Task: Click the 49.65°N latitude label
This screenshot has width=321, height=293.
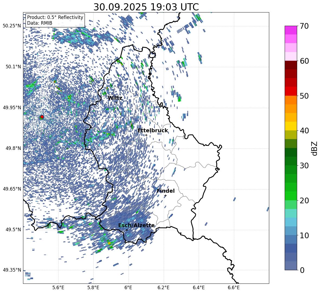Action: (x=12, y=189)
